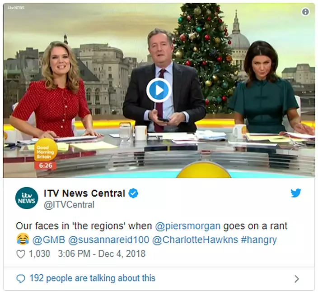
Task: Open the @GMB mention link
Action: (x=48, y=240)
